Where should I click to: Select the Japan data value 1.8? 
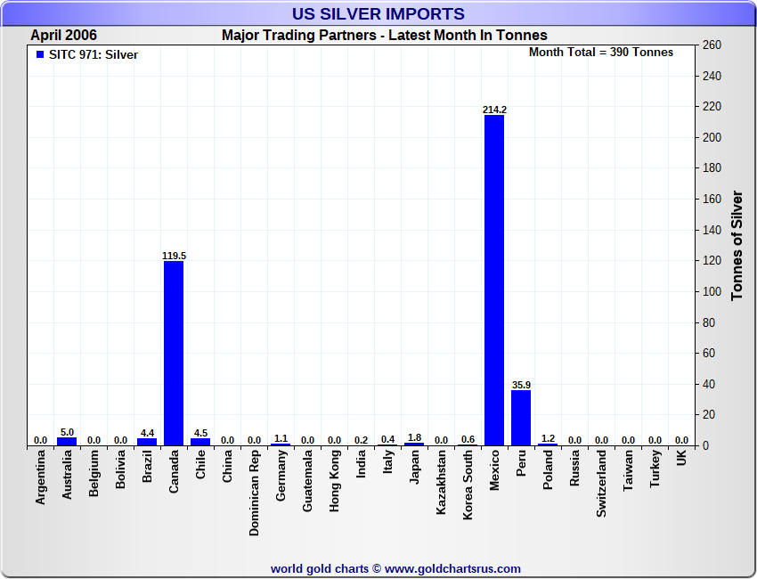414,437
